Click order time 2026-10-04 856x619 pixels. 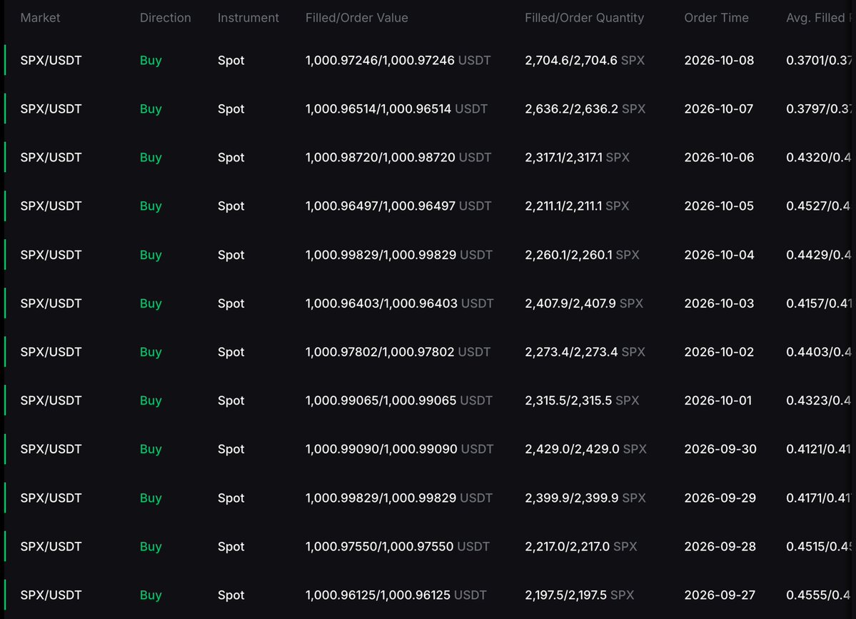coord(719,255)
